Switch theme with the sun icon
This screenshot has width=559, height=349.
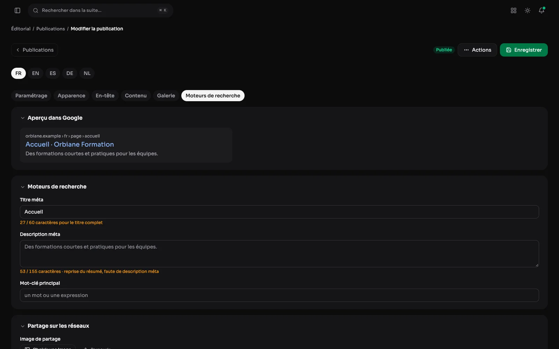[x=528, y=10]
